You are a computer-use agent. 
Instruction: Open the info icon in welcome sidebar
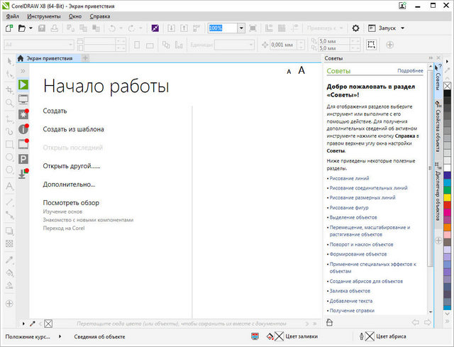pyautogui.click(x=23, y=128)
